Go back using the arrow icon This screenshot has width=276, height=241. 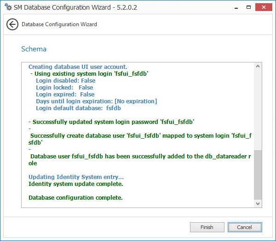coord(12,24)
